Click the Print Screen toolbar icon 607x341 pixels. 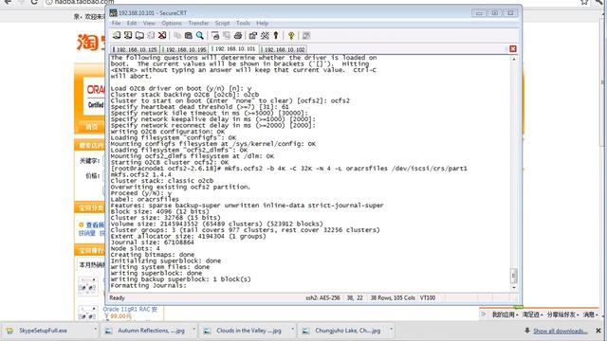[215, 36]
